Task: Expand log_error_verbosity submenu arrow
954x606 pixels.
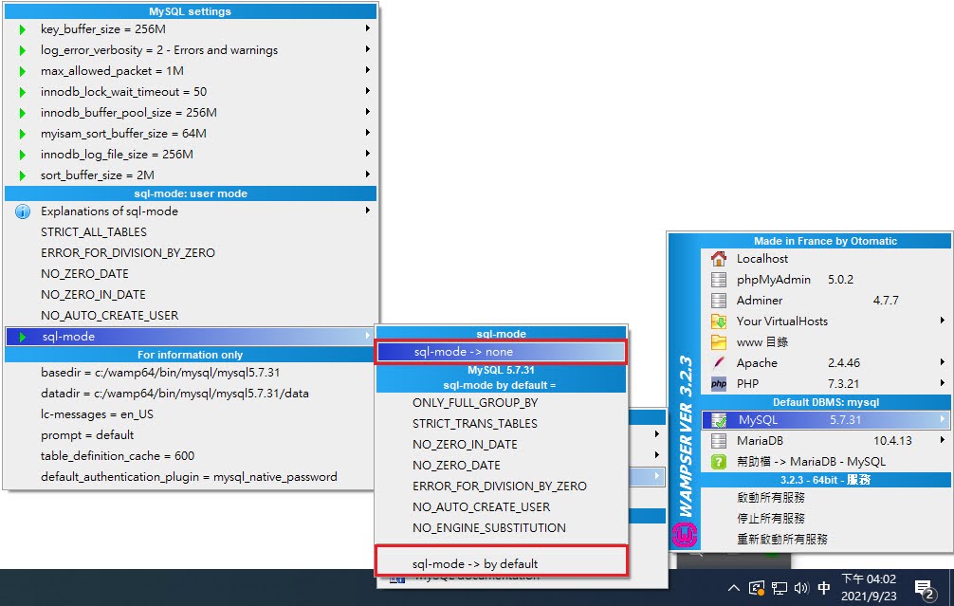Action: click(x=368, y=48)
